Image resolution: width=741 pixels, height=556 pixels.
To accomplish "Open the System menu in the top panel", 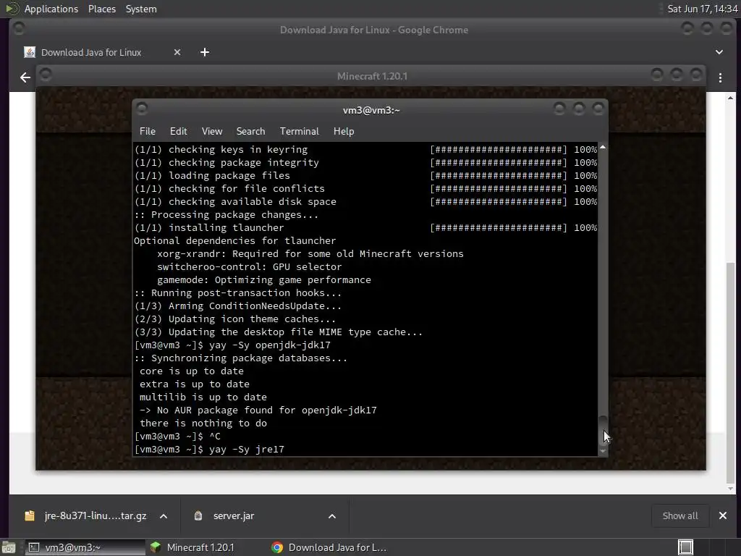I will (141, 9).
